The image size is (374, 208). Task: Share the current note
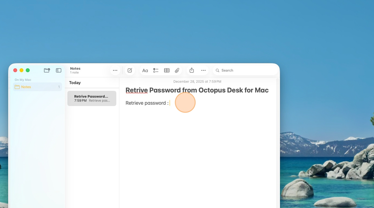[x=191, y=70]
